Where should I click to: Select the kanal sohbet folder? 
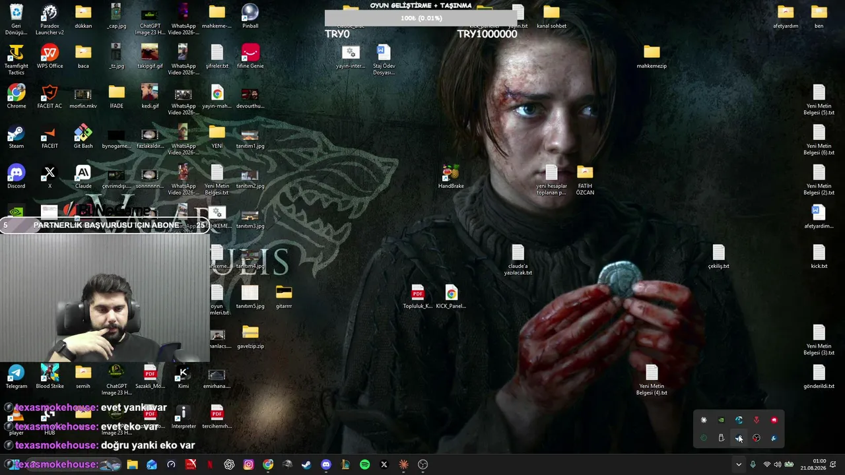(551, 17)
